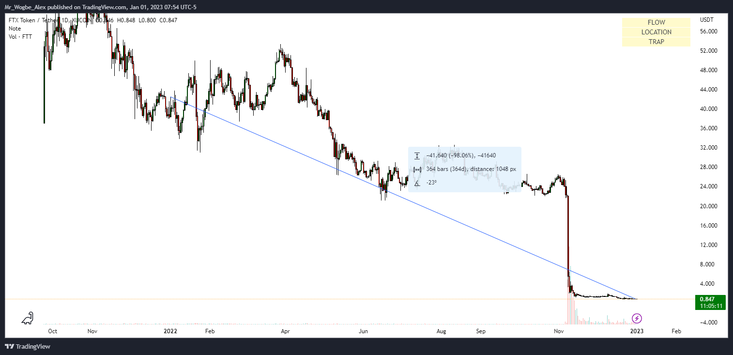
Task: Click the Apr label on time axis
Action: click(285, 331)
